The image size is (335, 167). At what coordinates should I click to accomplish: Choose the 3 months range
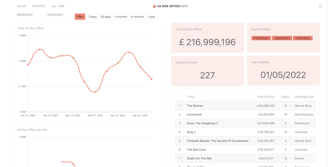[121, 16]
